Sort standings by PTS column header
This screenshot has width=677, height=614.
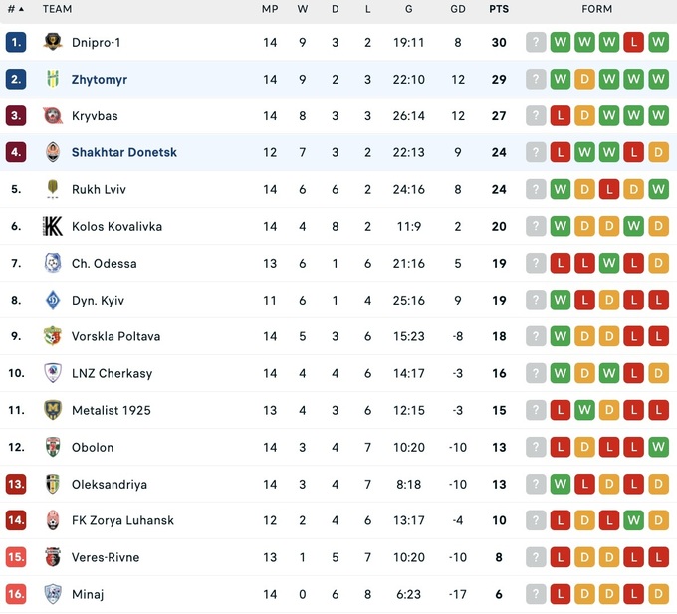click(499, 9)
